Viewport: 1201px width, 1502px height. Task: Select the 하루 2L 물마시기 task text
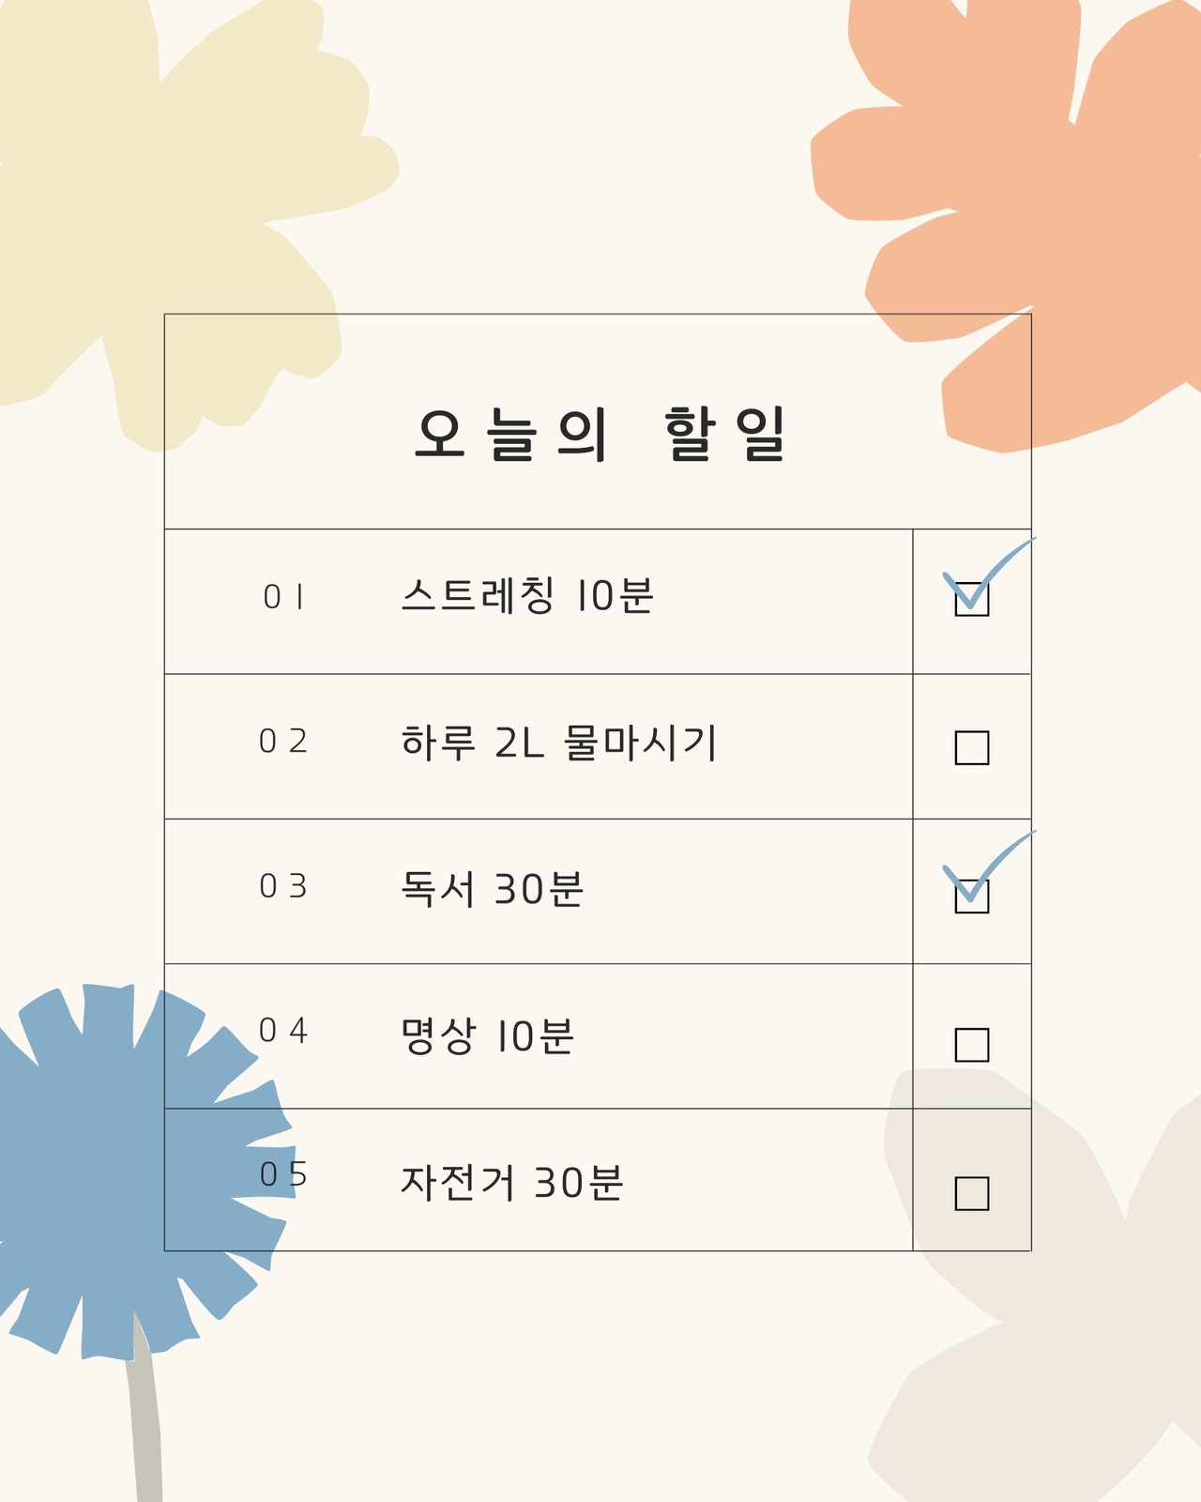pyautogui.click(x=559, y=743)
